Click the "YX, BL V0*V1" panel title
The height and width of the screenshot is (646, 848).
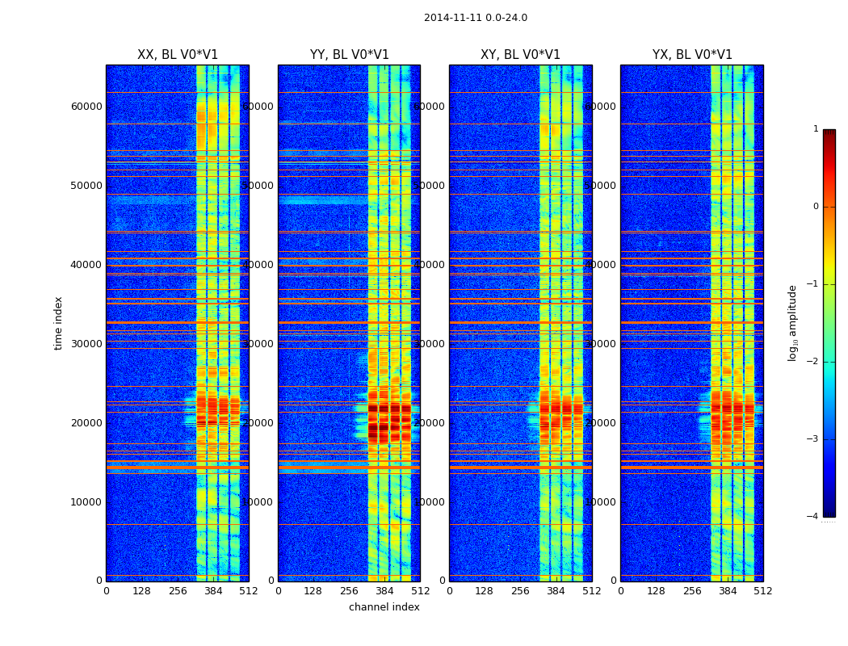click(692, 55)
